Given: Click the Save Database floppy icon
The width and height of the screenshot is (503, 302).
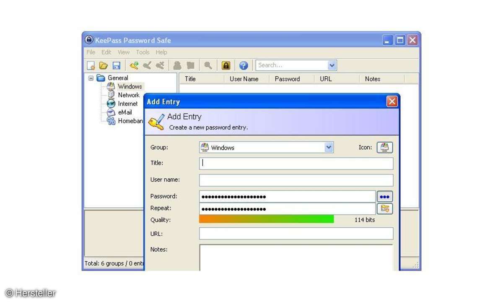Looking at the screenshot, I should pos(116,65).
